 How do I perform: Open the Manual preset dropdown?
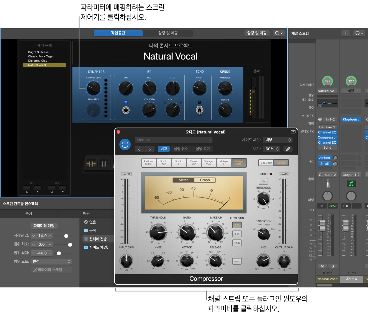pyautogui.click(x=173, y=140)
